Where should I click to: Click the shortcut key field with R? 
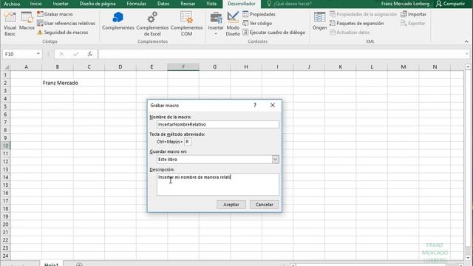[x=187, y=142]
